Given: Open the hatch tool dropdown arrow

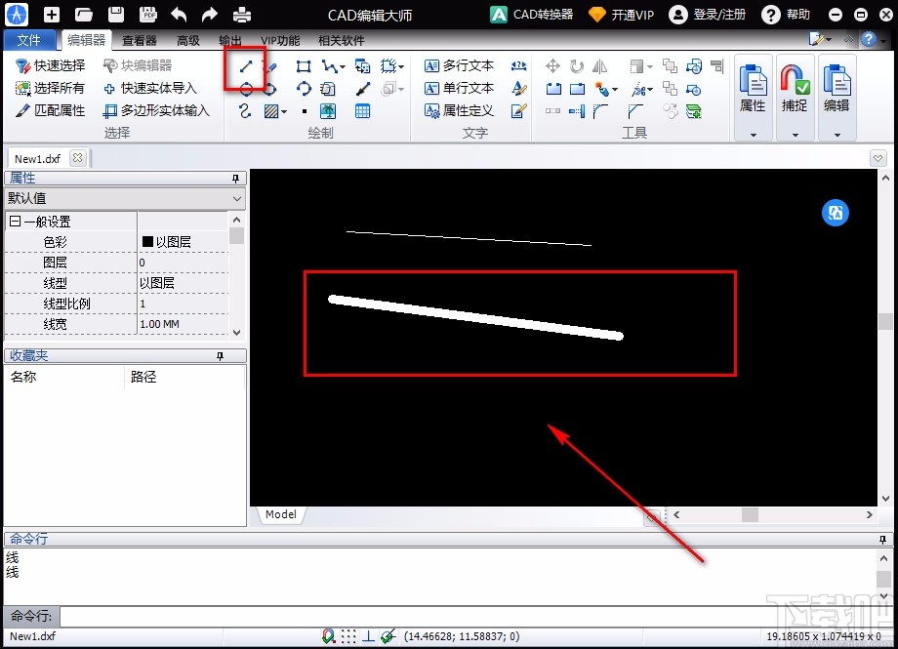Looking at the screenshot, I should 283,111.
